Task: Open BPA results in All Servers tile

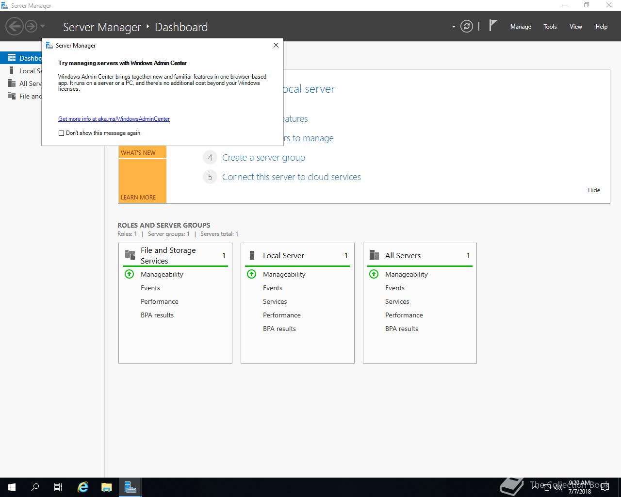Action: (402, 329)
